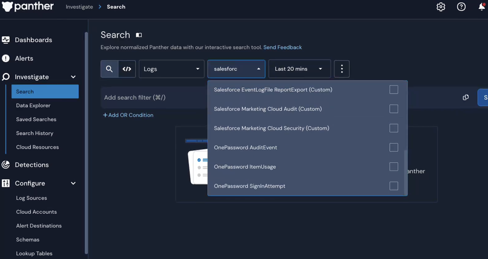Open the notifications bell

coord(481,7)
